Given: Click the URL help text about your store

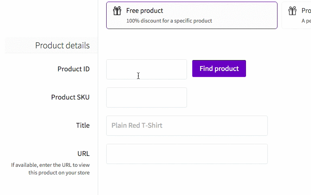Looking at the screenshot, I should [x=50, y=169].
